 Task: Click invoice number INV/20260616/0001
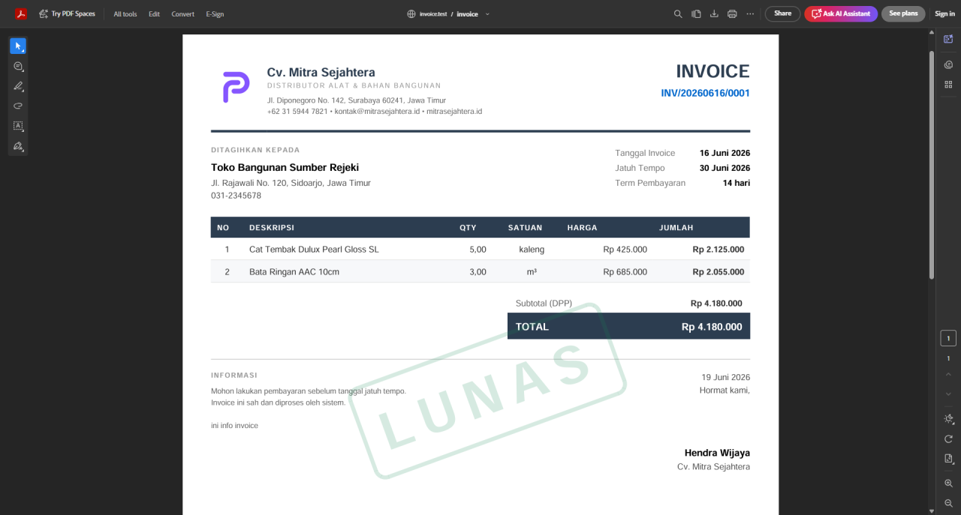click(x=705, y=93)
